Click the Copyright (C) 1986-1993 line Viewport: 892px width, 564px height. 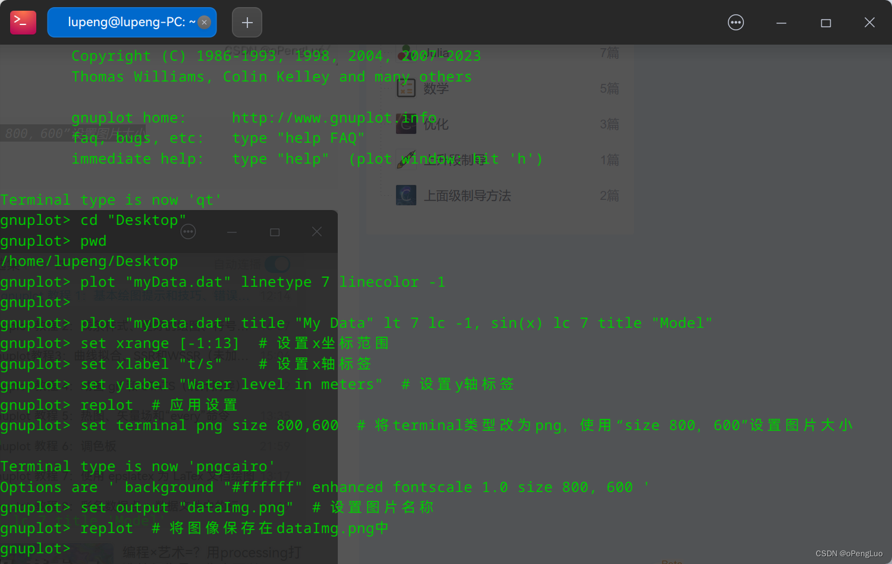tap(277, 56)
